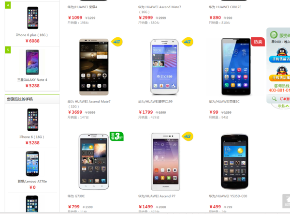Open pre-sales QQ consultation penguin icon
290x214 pixels.
pos(281,52)
